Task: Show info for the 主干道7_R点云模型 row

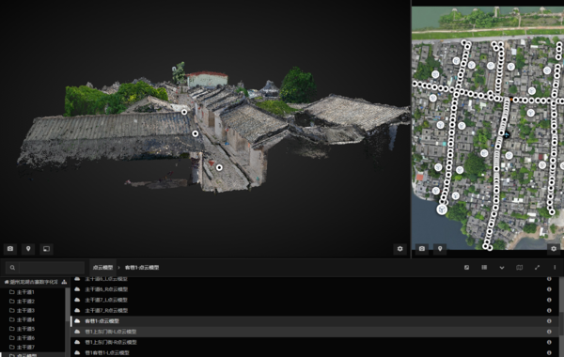Action: point(549,310)
